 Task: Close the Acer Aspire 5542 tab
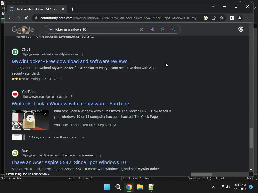click(x=63, y=9)
